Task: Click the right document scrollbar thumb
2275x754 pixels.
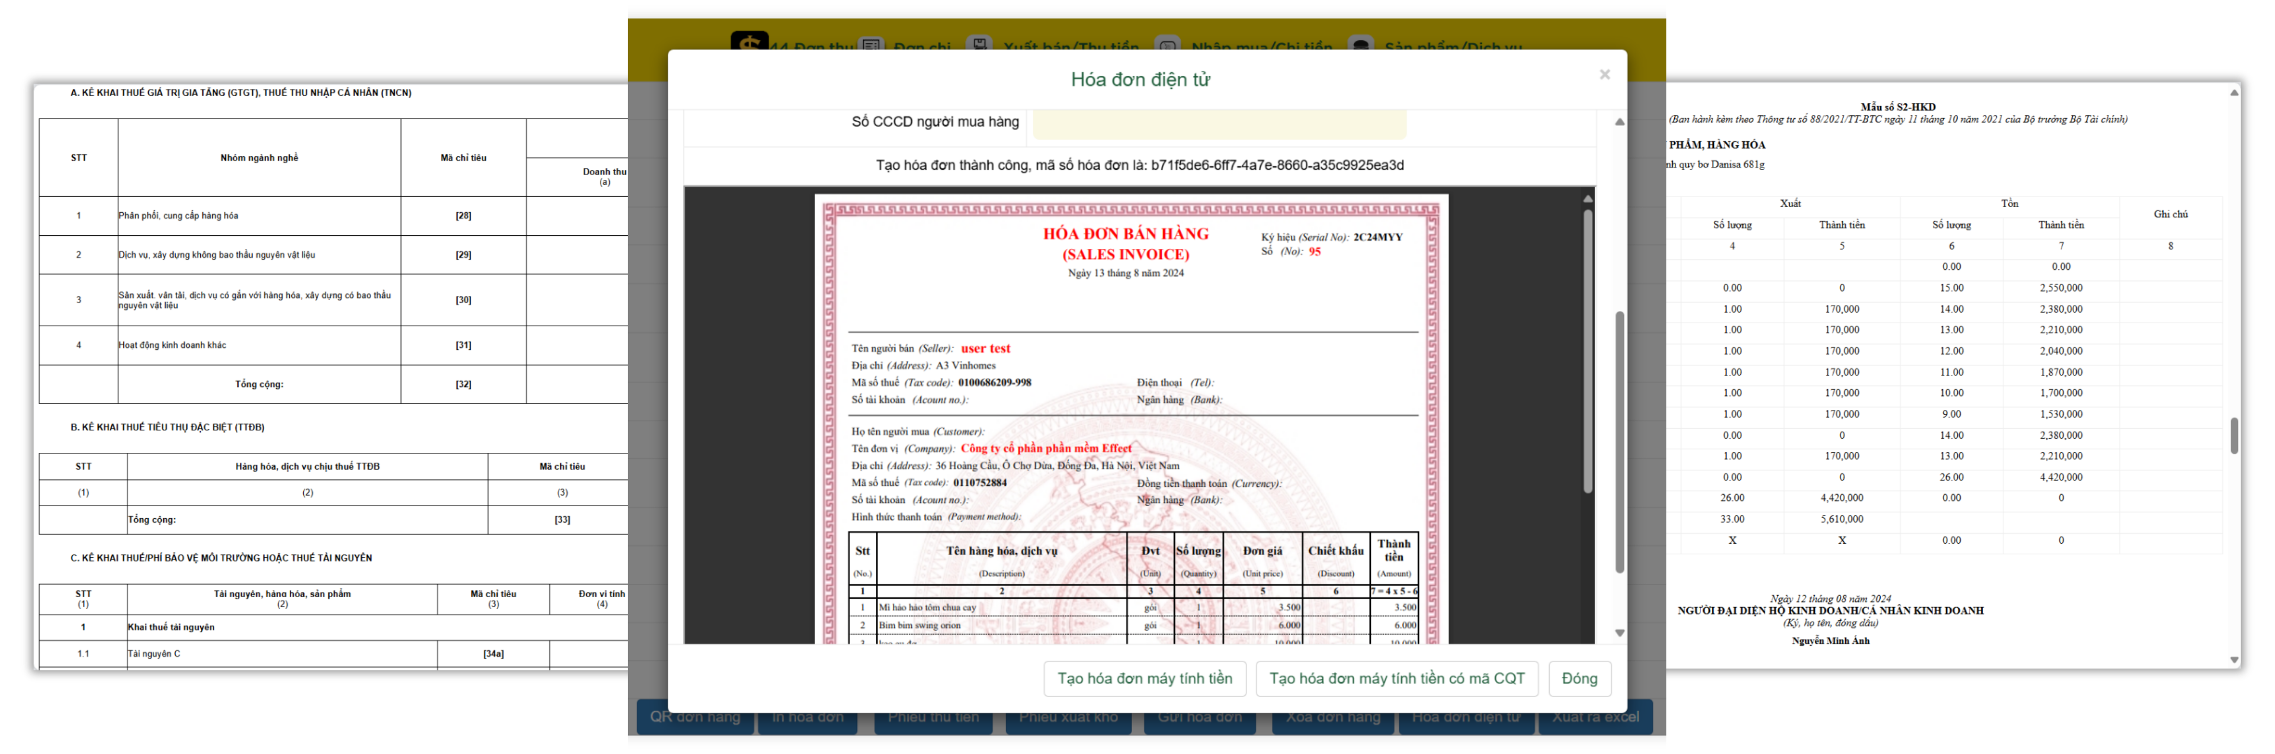Action: coord(2234,436)
